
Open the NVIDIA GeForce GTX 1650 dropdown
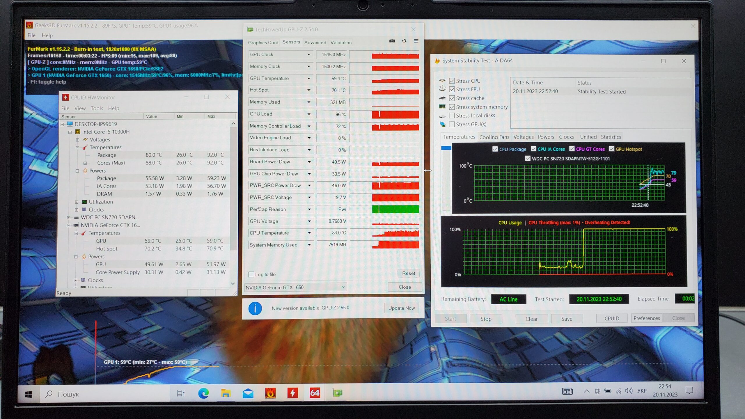pyautogui.click(x=295, y=287)
